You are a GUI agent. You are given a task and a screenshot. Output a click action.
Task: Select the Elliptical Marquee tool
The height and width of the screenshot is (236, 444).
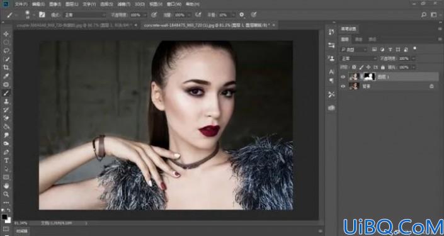point(6,42)
